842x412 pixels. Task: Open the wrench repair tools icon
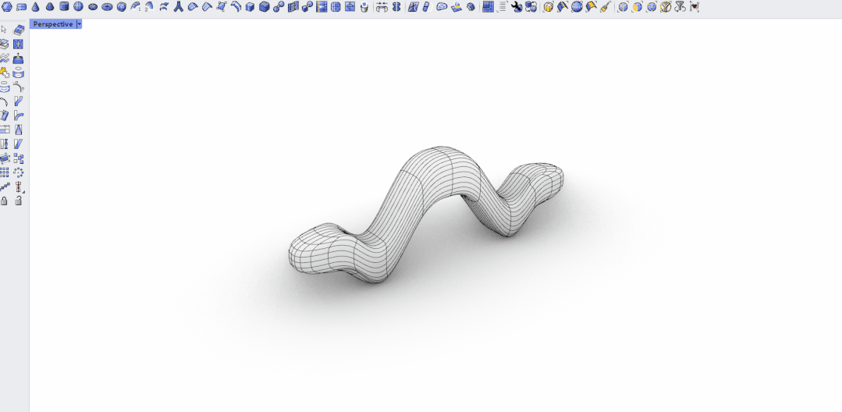tap(516, 7)
